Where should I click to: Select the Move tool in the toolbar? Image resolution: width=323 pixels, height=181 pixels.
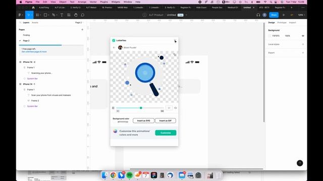(28, 15)
